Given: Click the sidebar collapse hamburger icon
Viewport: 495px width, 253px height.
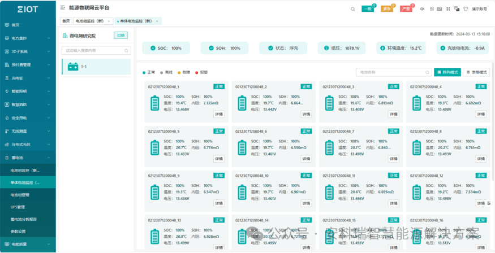Looking at the screenshot, I should point(62,7).
